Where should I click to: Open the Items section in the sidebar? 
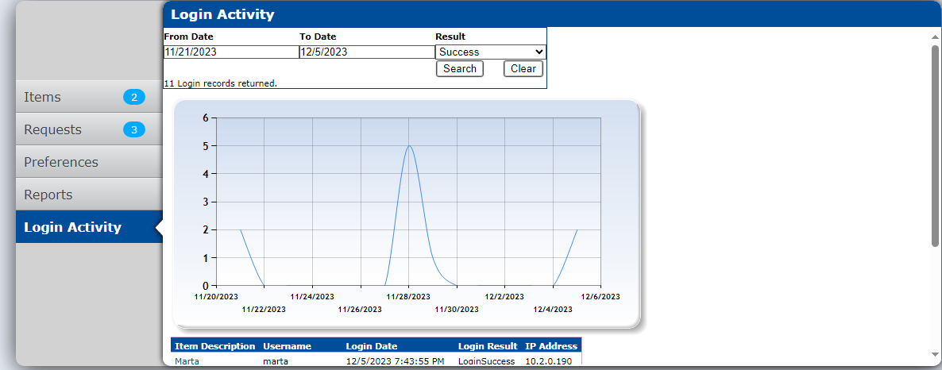tap(43, 98)
